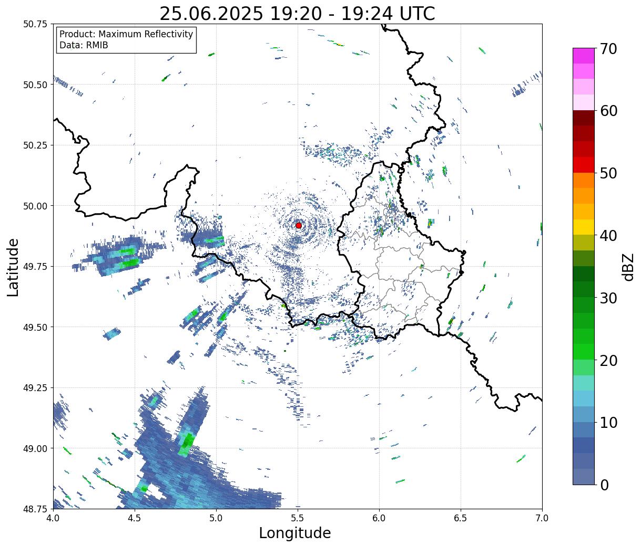Screen dimensions: 641x546
Task: Click the red radar location marker
Action: pyautogui.click(x=298, y=225)
